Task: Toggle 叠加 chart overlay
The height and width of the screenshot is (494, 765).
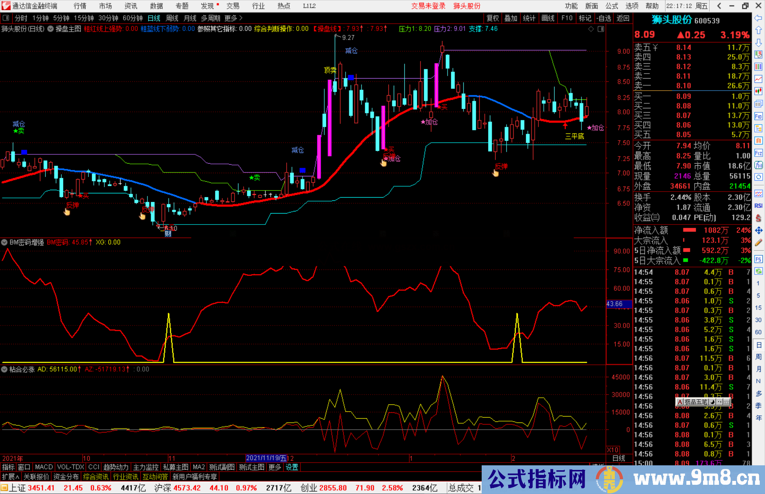Action: [x=511, y=18]
